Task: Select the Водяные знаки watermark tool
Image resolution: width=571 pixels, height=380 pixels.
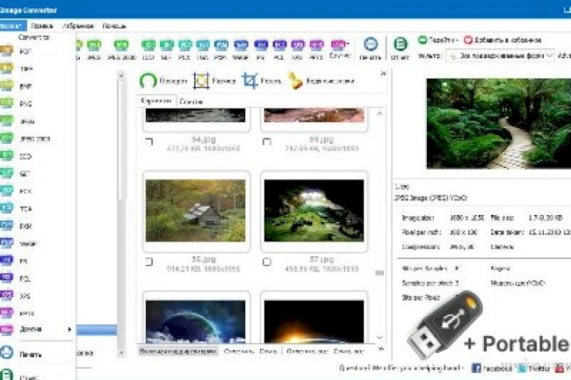Action: coord(322,81)
